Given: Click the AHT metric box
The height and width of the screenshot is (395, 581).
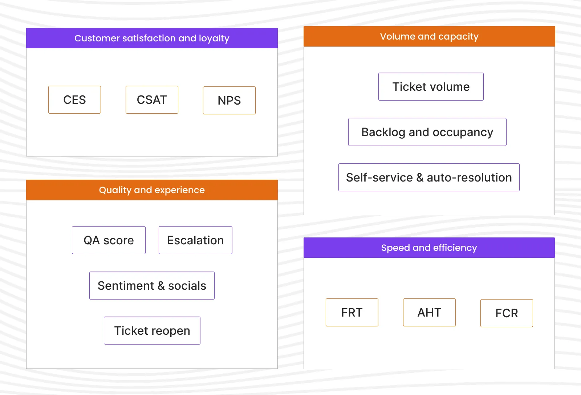Looking at the screenshot, I should coord(429,312).
